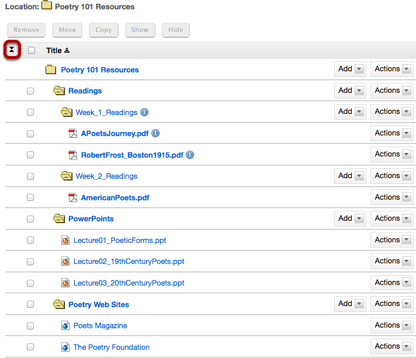Image resolution: width=416 pixels, height=358 pixels.
Task: Open the Actions dropdown for AmericanPoets.pdf
Action: point(392,197)
